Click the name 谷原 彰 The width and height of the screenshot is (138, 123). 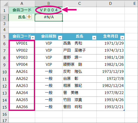[71, 79]
